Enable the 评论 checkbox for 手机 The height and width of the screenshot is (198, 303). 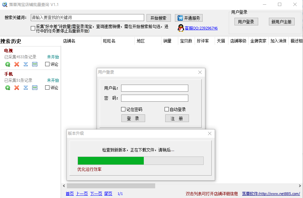47,88
